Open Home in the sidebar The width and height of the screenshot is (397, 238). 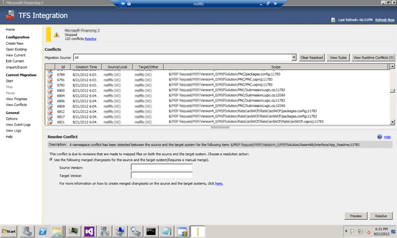point(11,30)
